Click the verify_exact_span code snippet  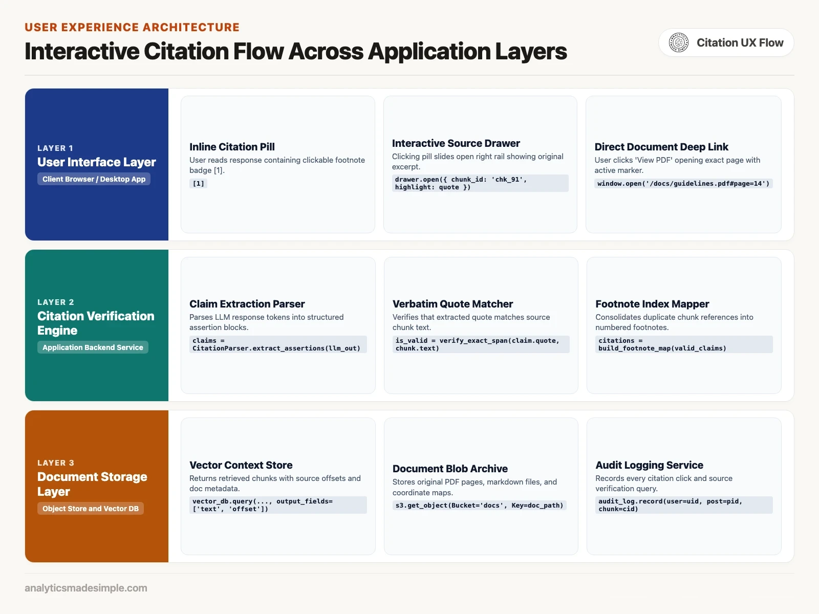pos(481,344)
